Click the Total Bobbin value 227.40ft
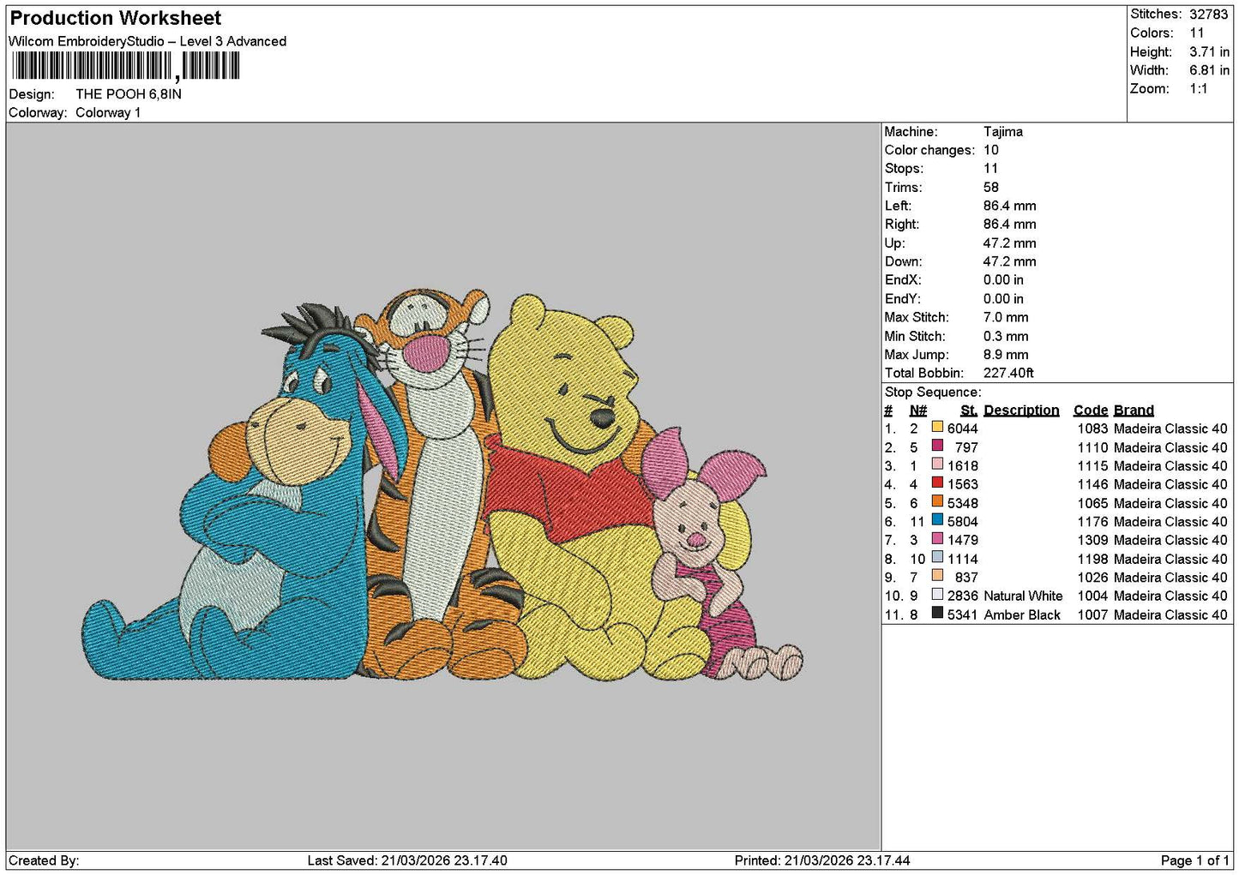 1008,373
